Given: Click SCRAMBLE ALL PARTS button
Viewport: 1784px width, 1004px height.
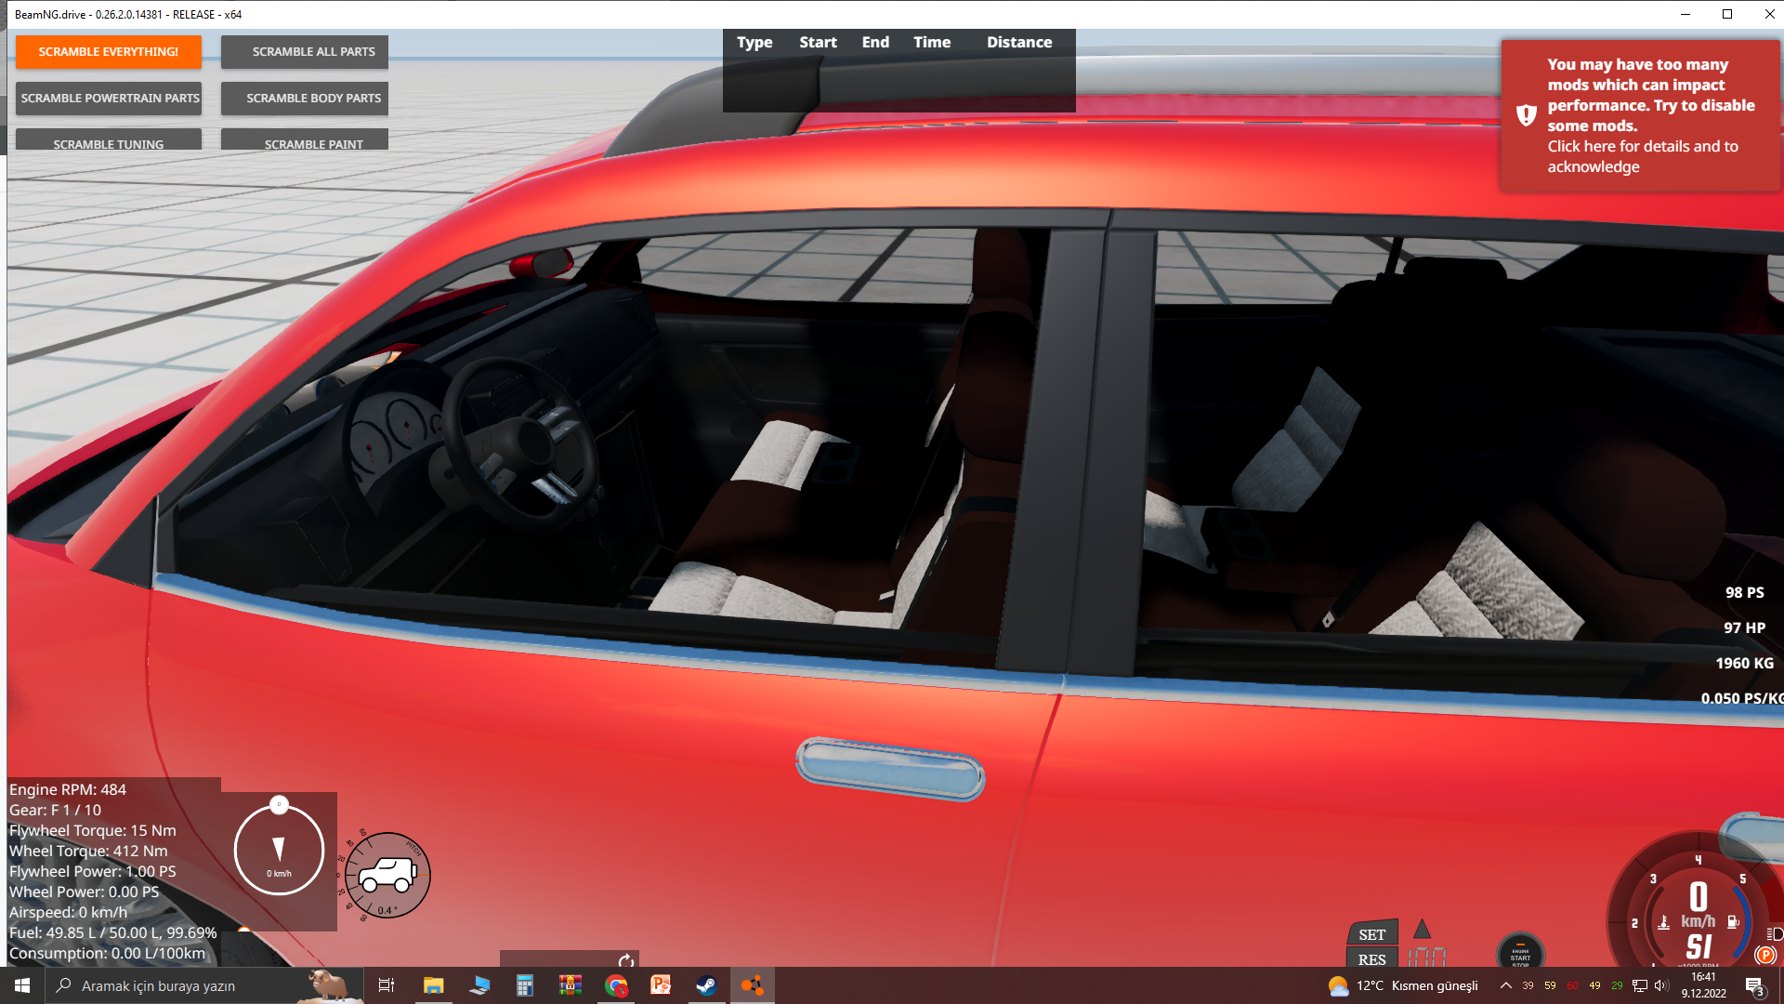Looking at the screenshot, I should point(305,52).
